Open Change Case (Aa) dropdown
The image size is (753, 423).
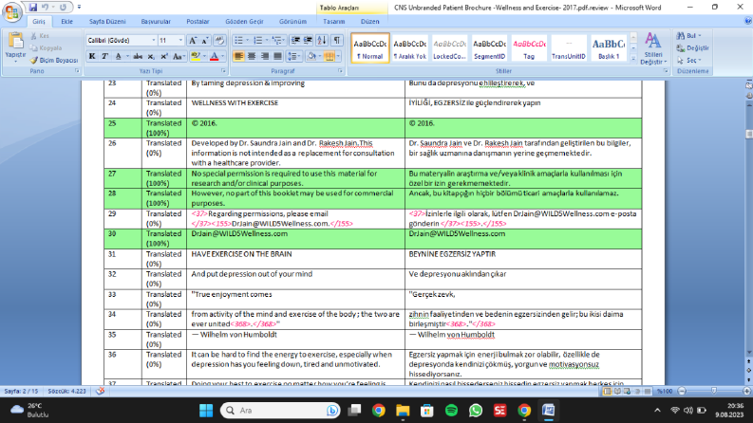[x=179, y=57]
